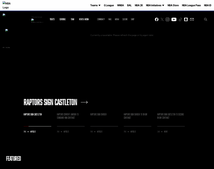Expand the NBA Initiatives dropdown
This screenshot has width=214, height=169.
click(155, 5)
